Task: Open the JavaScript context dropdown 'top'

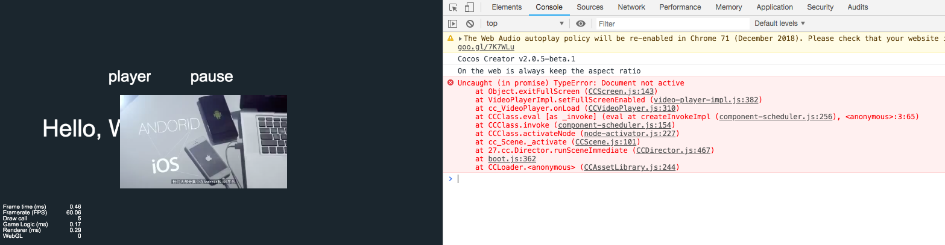Action: point(525,23)
